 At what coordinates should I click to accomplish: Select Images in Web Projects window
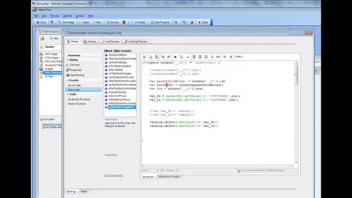[x=49, y=69]
